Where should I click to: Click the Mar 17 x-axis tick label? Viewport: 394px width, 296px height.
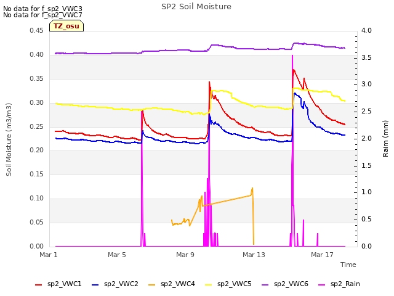(322, 255)
